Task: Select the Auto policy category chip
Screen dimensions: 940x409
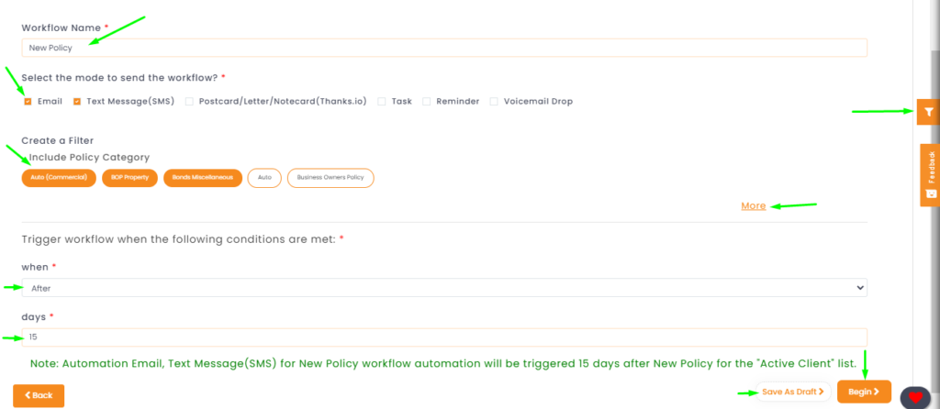Action: (x=264, y=178)
